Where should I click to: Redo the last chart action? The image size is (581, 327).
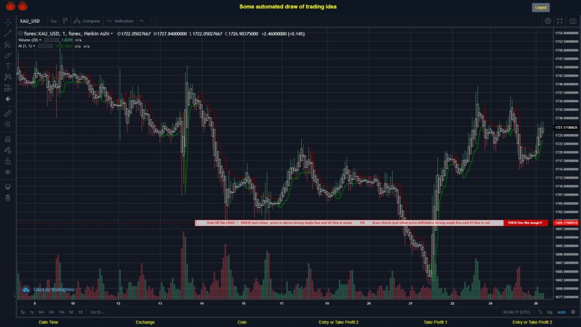click(x=150, y=21)
